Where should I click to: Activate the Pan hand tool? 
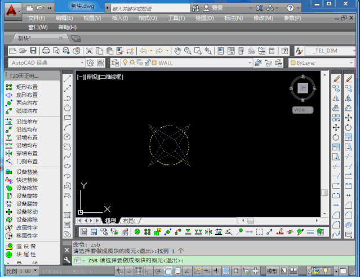(177, 51)
